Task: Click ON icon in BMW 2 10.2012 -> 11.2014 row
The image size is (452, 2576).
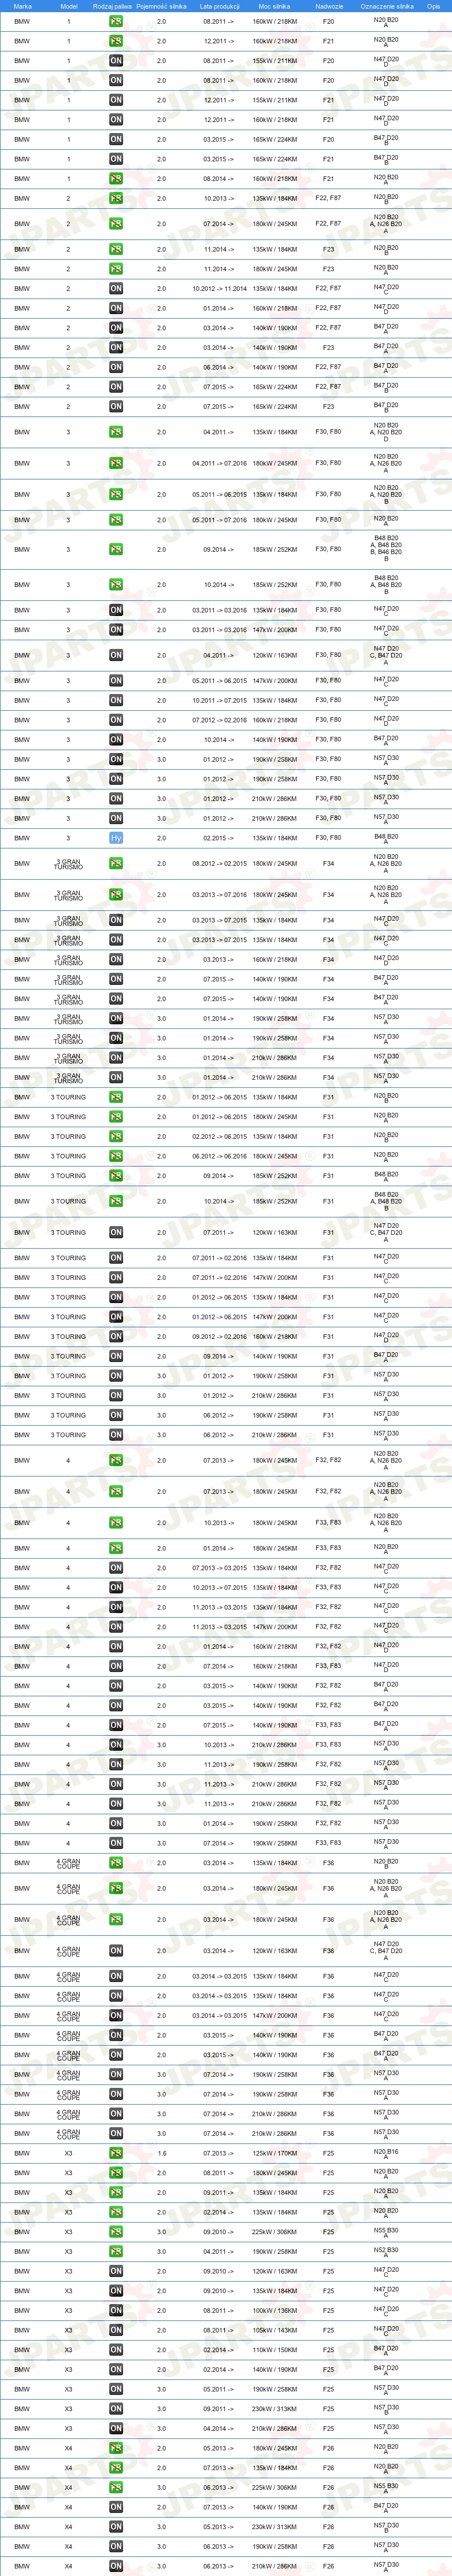Action: [116, 288]
